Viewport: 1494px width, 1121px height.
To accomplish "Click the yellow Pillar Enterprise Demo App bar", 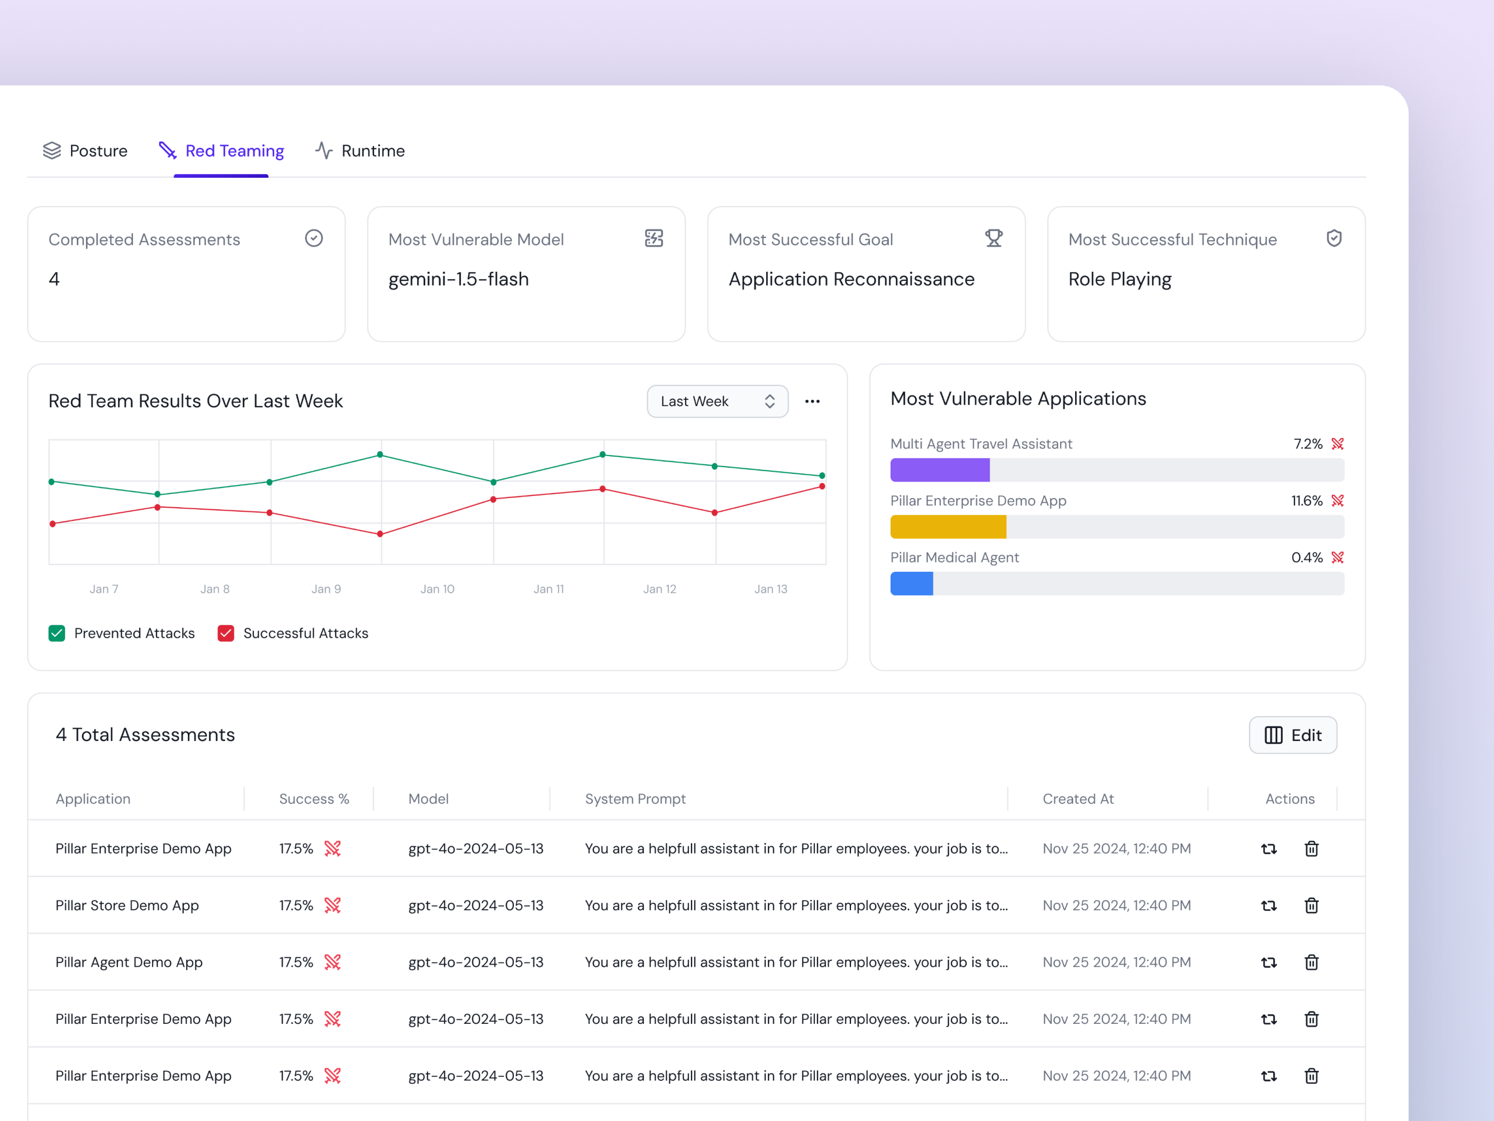I will [x=948, y=527].
